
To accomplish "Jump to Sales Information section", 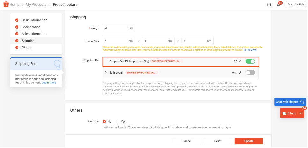I will 34,34.
